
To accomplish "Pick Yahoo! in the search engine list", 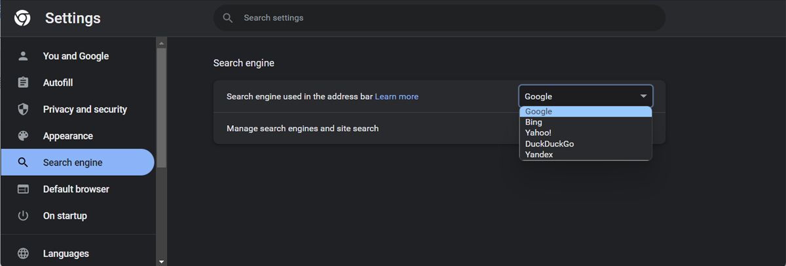I will pos(538,133).
